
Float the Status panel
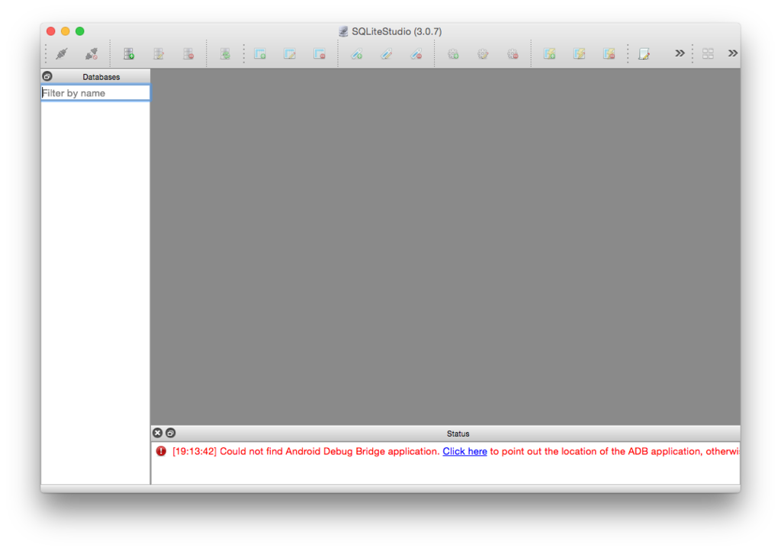pyautogui.click(x=170, y=433)
